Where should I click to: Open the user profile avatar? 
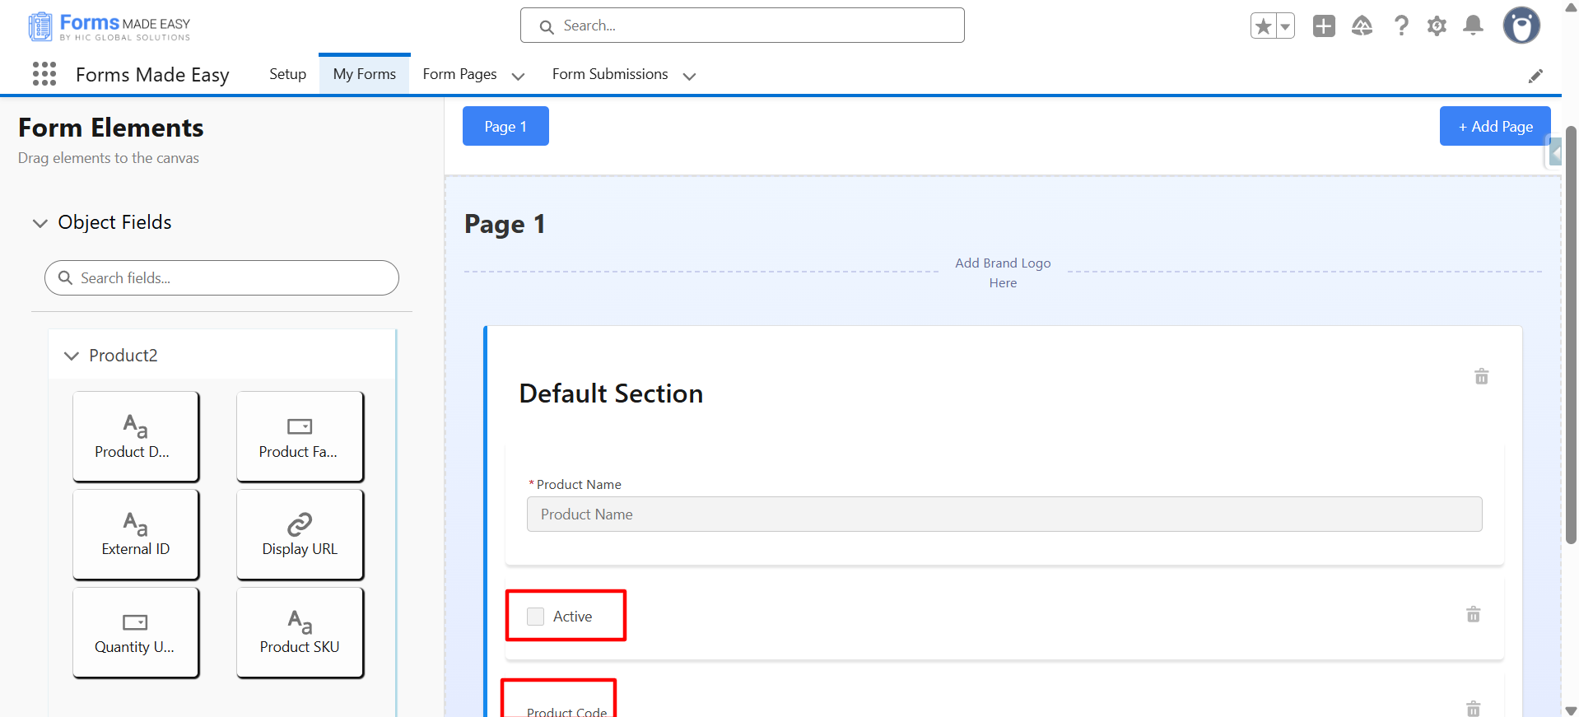(x=1521, y=26)
